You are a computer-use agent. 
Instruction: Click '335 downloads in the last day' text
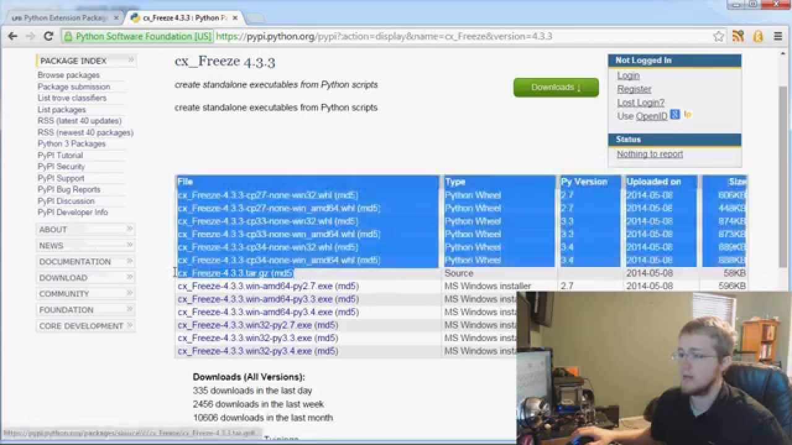(x=252, y=391)
